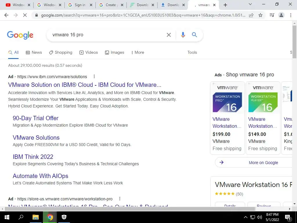Expand the More filters menu
The width and height of the screenshot is (297, 223).
click(x=138, y=52)
